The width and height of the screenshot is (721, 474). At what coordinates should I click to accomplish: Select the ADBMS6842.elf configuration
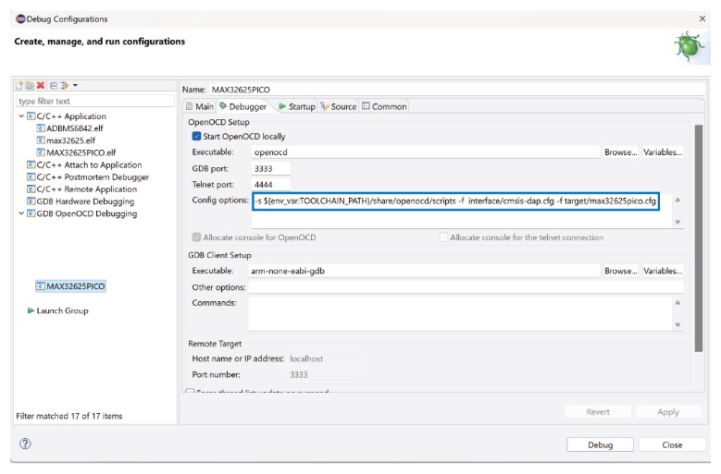tap(68, 128)
